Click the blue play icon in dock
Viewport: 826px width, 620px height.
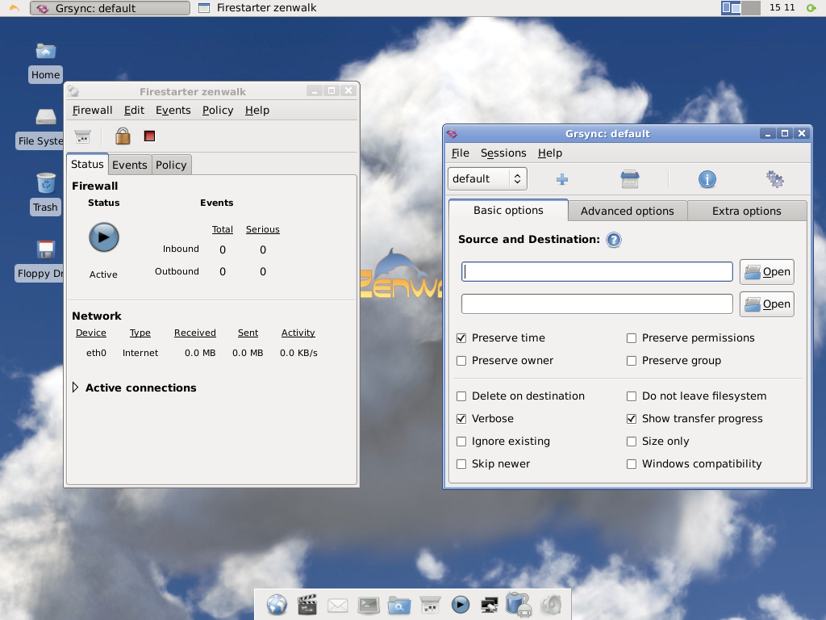pyautogui.click(x=461, y=605)
